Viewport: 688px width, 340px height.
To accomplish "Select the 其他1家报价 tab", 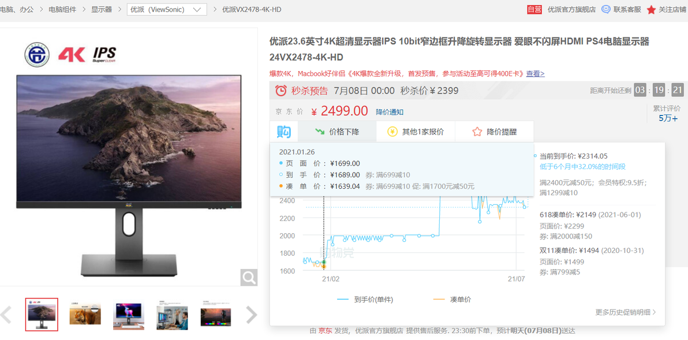I will pyautogui.click(x=416, y=132).
